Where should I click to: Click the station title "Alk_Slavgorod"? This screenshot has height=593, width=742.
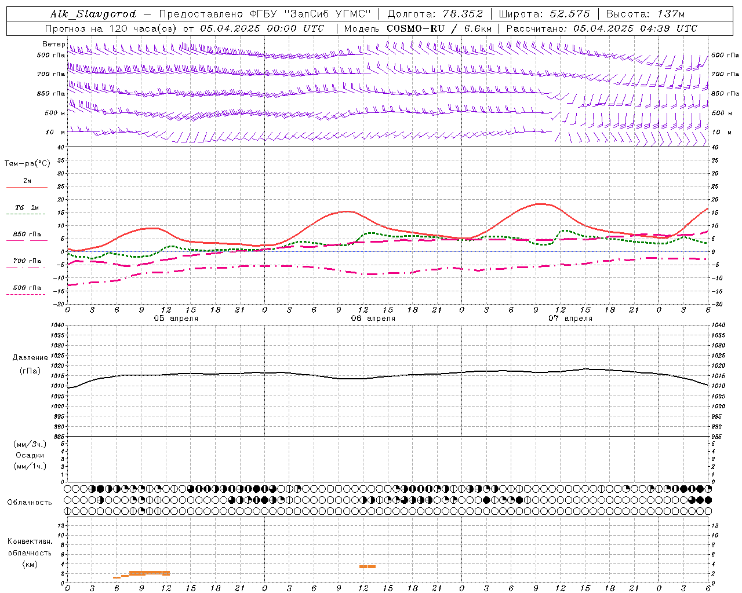click(x=93, y=14)
